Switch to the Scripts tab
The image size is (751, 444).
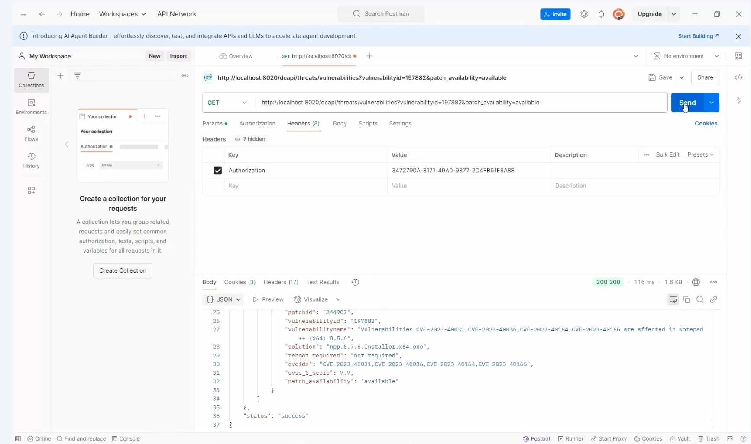(x=368, y=124)
